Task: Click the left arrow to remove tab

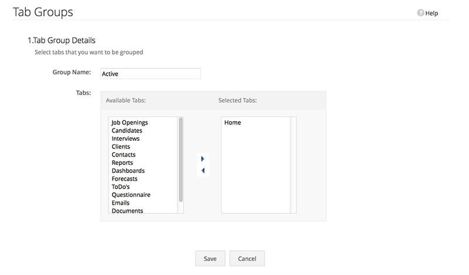Action: 203,171
